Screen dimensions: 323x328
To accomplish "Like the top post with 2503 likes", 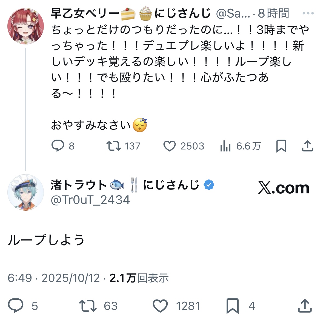I will (x=170, y=146).
